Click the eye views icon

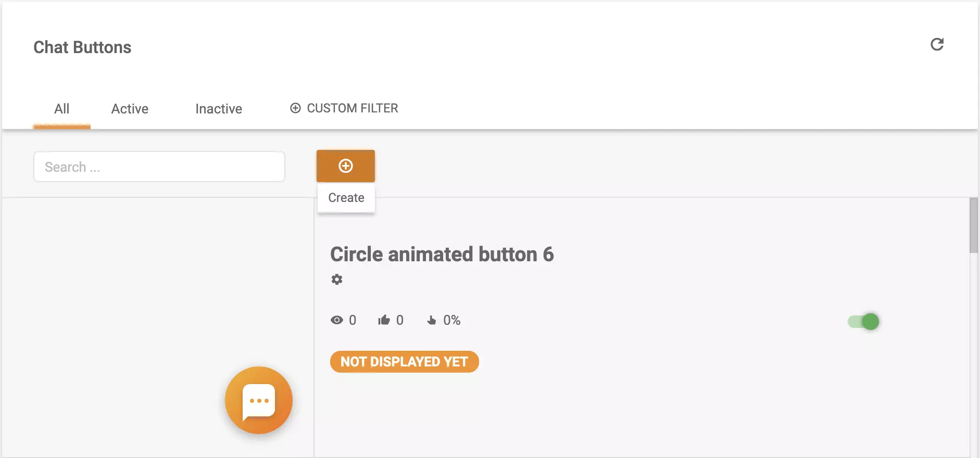(x=337, y=320)
